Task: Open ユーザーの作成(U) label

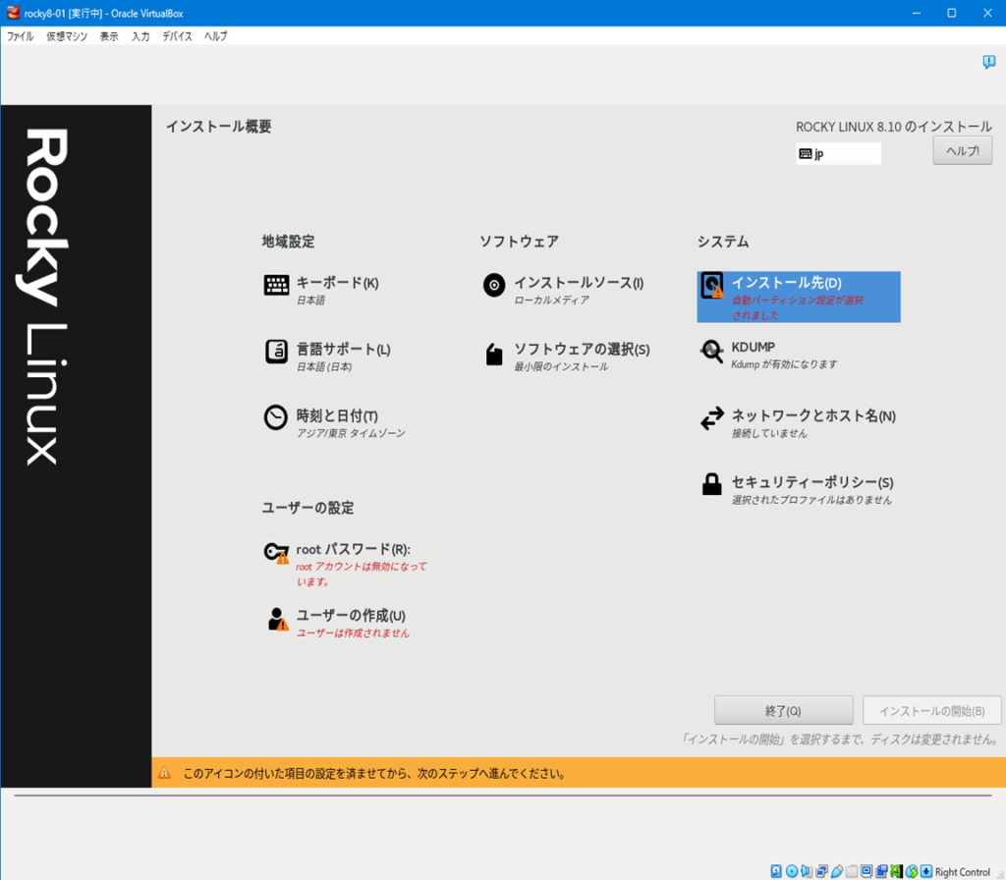Action: pyautogui.click(x=351, y=616)
